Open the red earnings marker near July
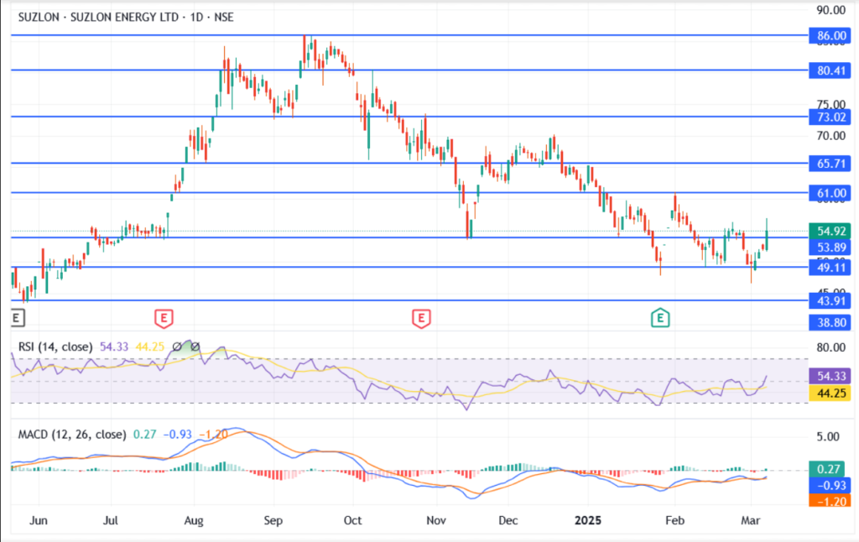This screenshot has height=542, width=859. (164, 317)
